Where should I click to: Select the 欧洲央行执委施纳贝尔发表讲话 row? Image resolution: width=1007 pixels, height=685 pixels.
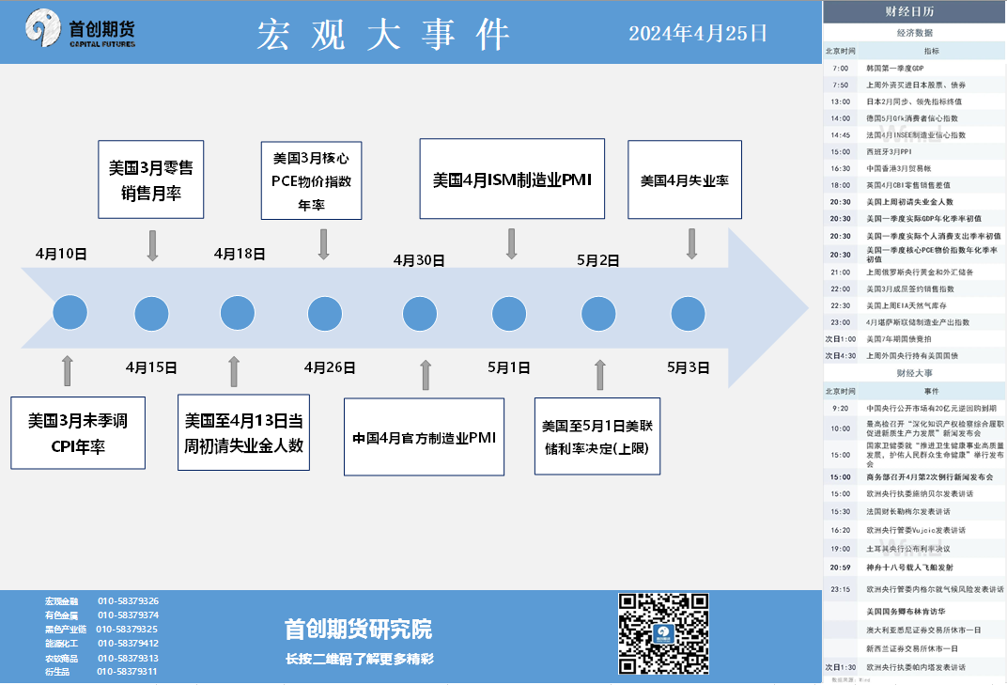(x=914, y=494)
